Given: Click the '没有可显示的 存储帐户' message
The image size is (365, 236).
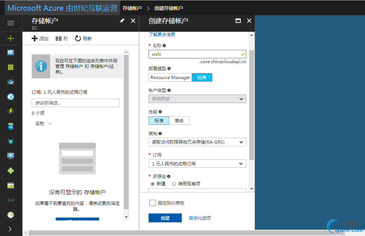Looking at the screenshot, I should point(77,192).
